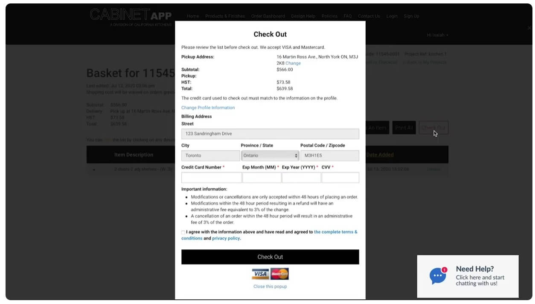Open the FAQ page from navigation

(x=348, y=16)
